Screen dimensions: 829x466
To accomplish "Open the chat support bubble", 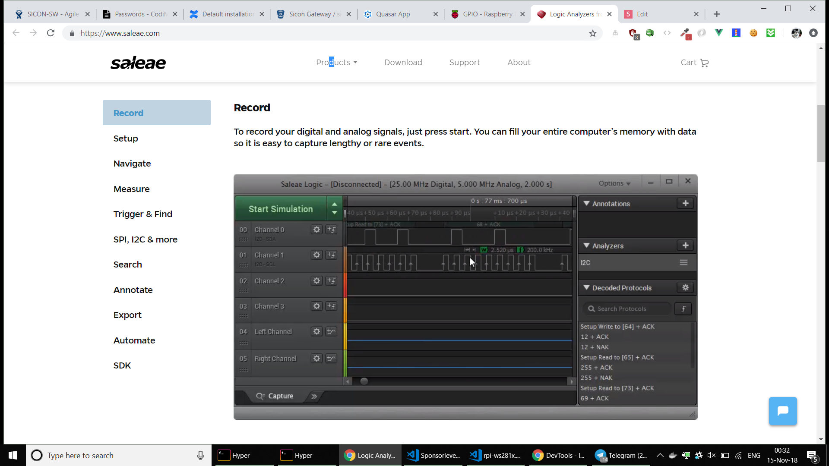I will click(782, 411).
